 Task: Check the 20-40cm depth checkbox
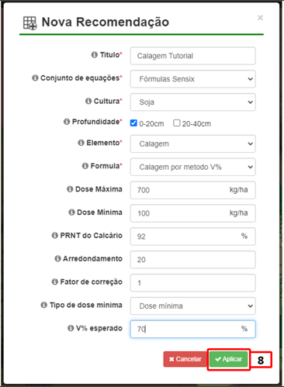pos(177,123)
